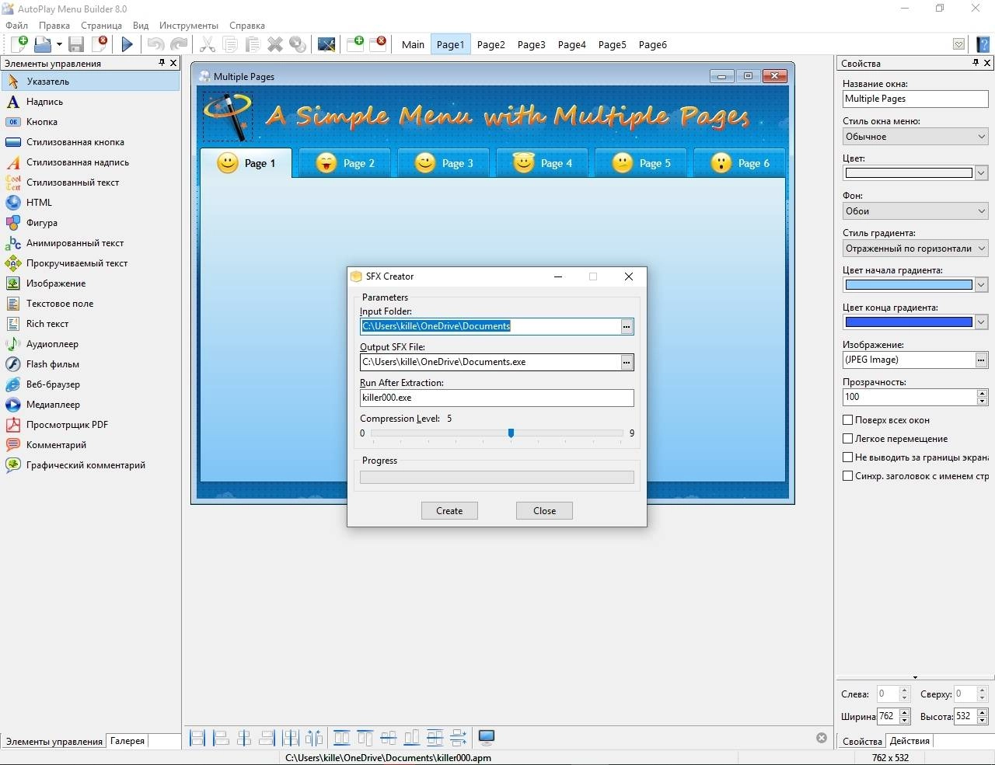Open Цвет конца градиента dropdown arrow
Screen dimensions: 995x765
(x=982, y=322)
